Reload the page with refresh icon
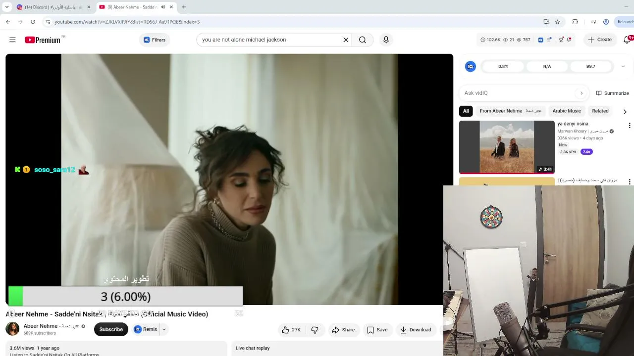The height and width of the screenshot is (356, 634). click(33, 22)
